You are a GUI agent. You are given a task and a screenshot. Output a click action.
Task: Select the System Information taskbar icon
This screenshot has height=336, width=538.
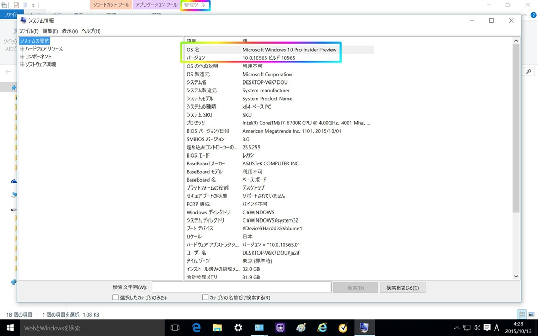click(364, 328)
